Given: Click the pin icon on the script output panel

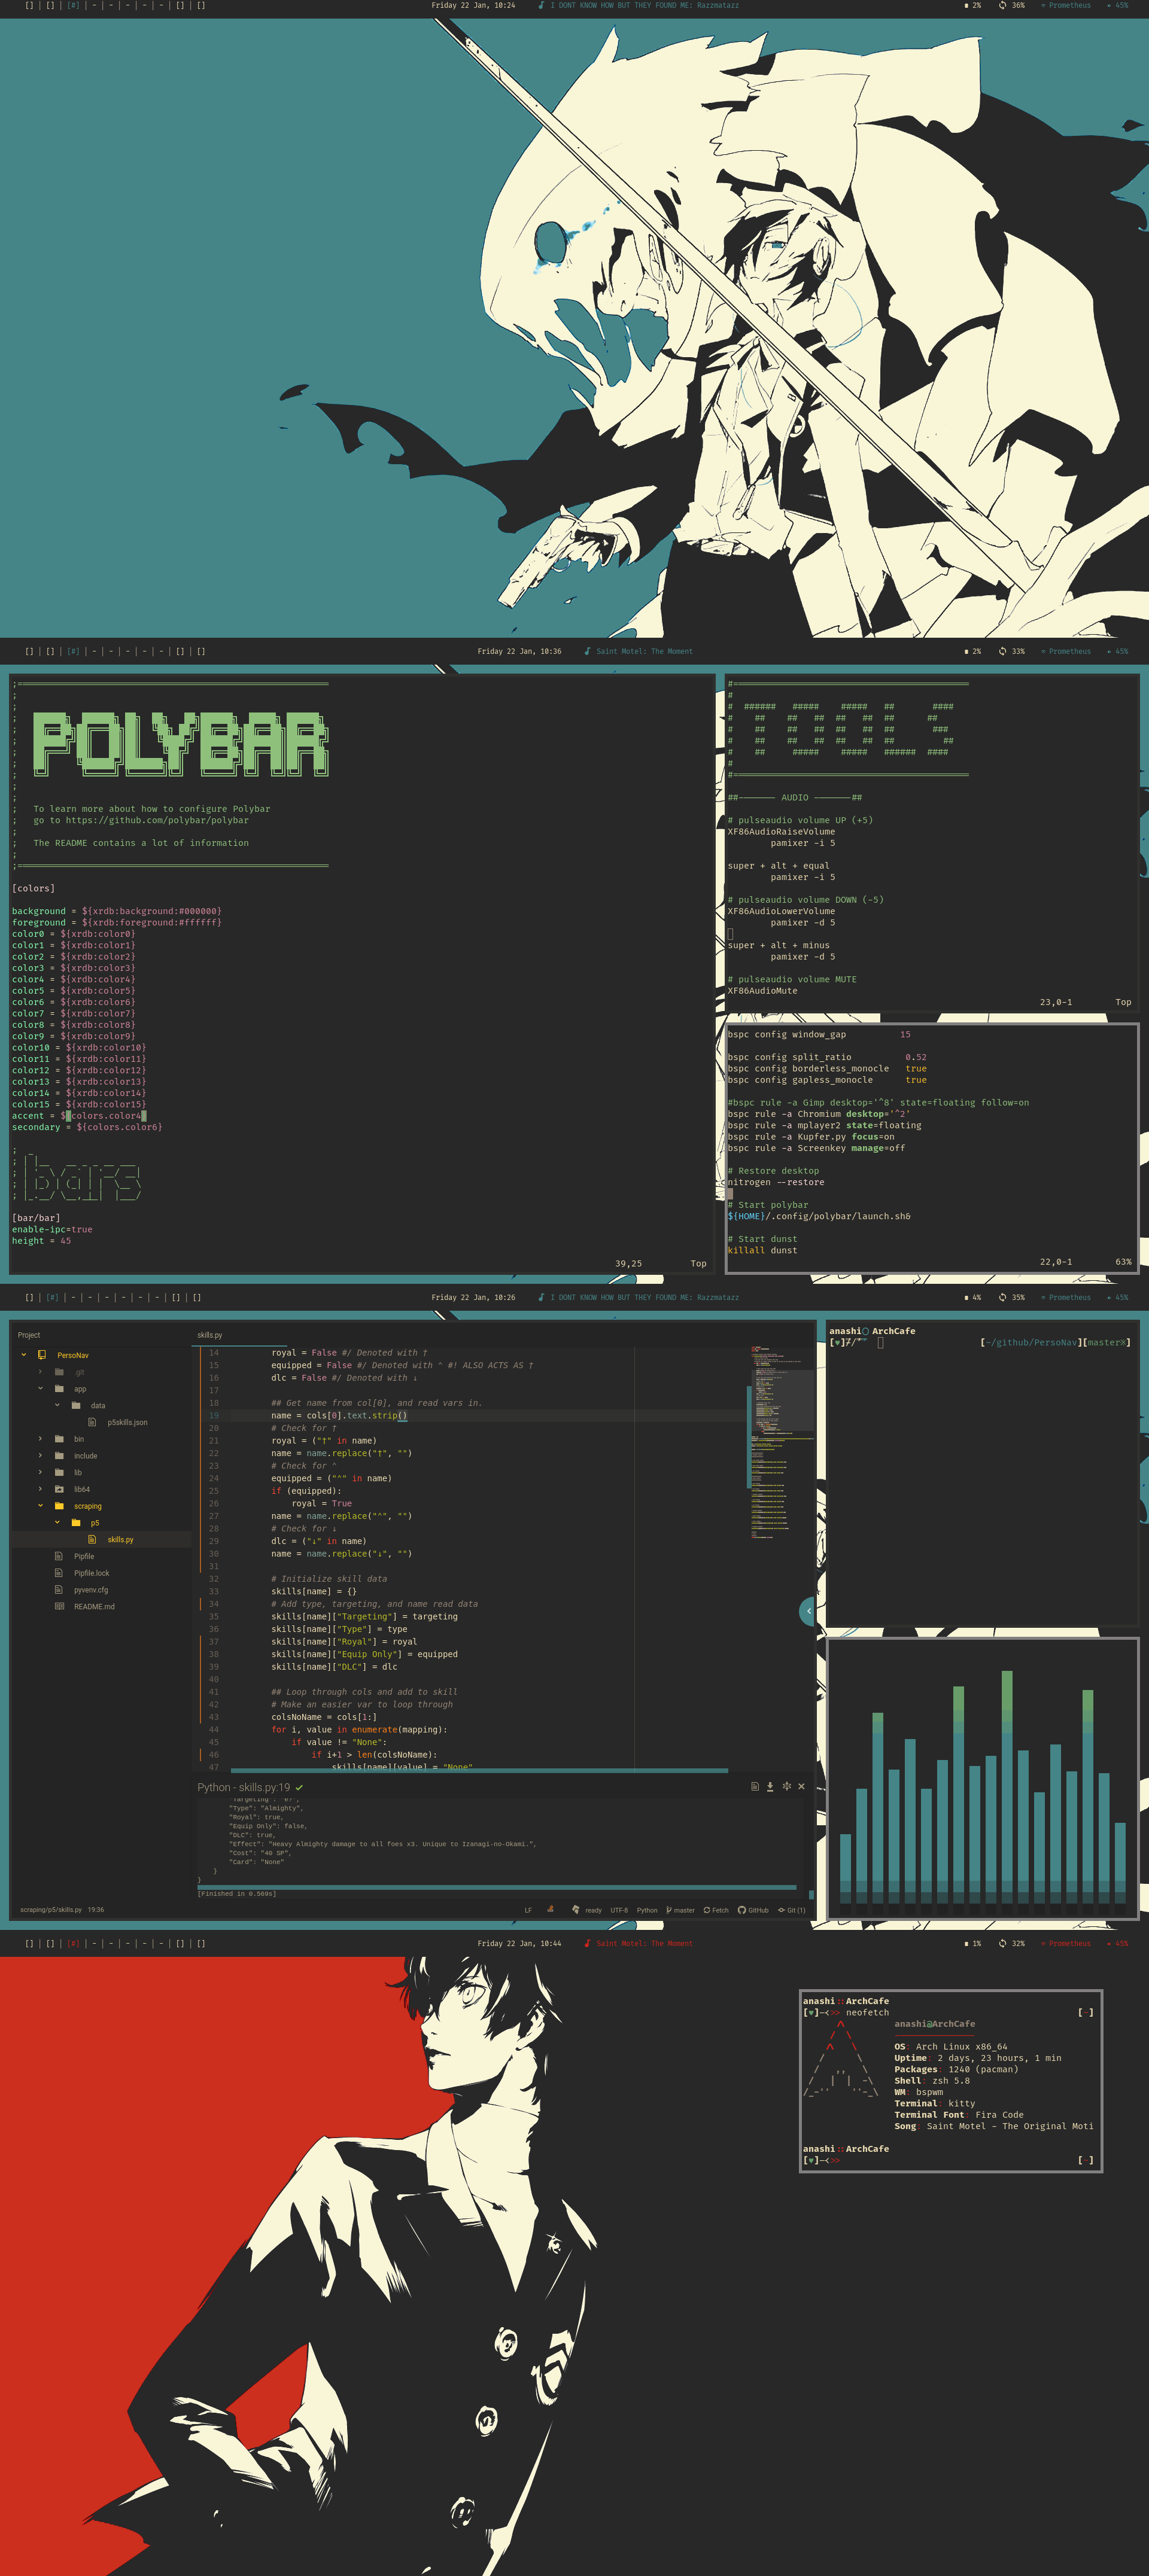Looking at the screenshot, I should (x=788, y=1786).
